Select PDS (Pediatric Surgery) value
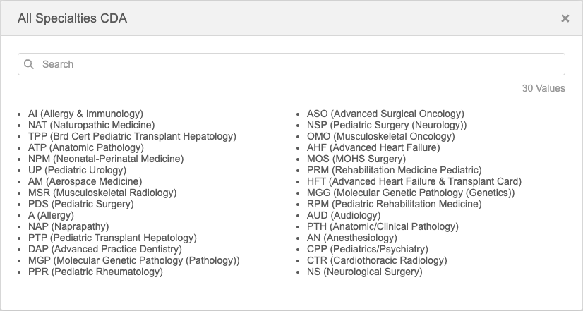This screenshot has height=311, width=583. pos(80,204)
